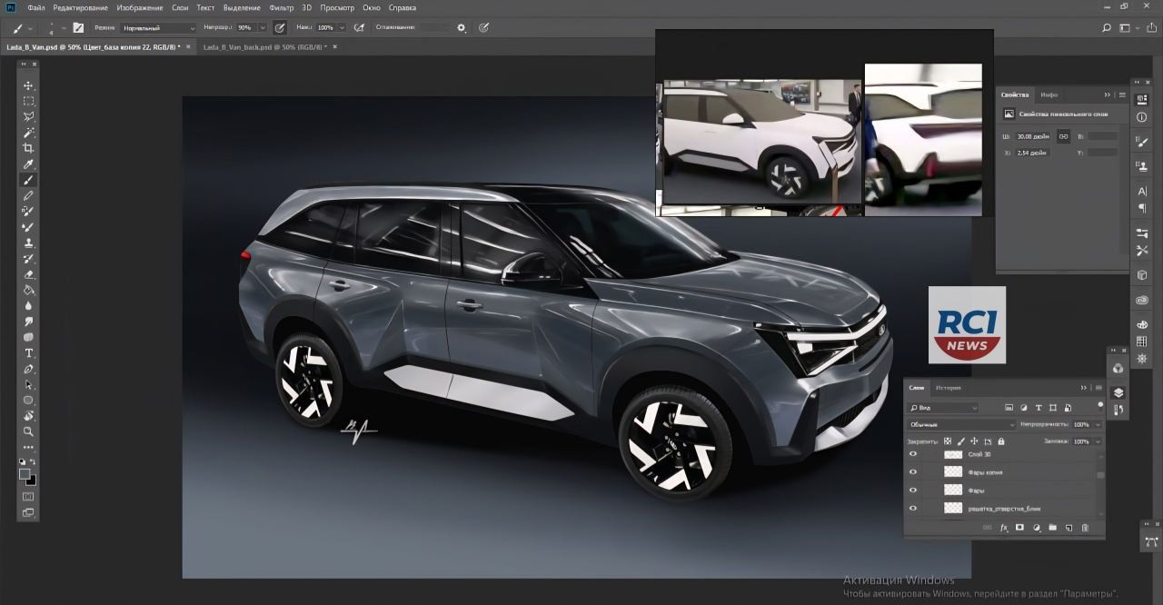Select the Type tool in toolbox
This screenshot has width=1163, height=605.
click(x=28, y=352)
